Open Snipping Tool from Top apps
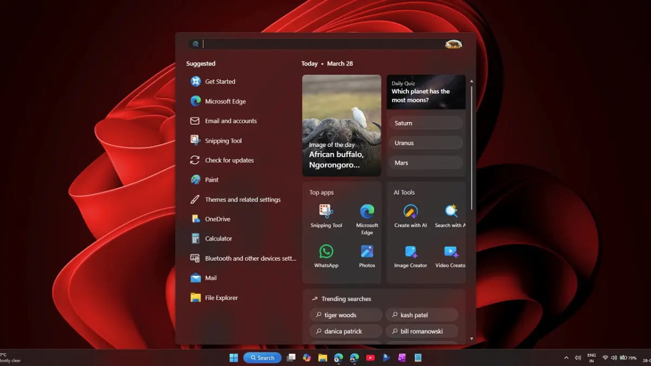Viewport: 651px width, 366px height. pyautogui.click(x=326, y=213)
